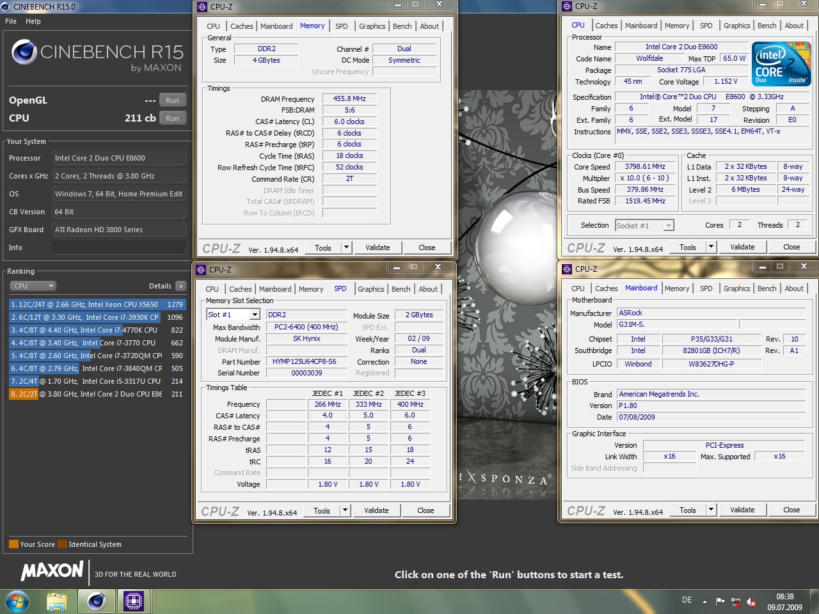This screenshot has width=819, height=614.
Task: Click the Tools button in Mainboard window
Action: [688, 510]
